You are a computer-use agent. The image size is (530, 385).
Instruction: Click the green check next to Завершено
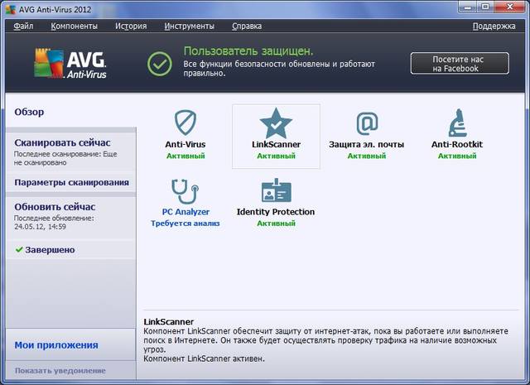[19, 250]
